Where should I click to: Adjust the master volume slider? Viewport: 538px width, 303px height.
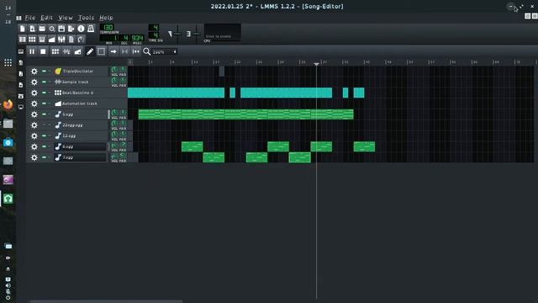tap(177, 34)
